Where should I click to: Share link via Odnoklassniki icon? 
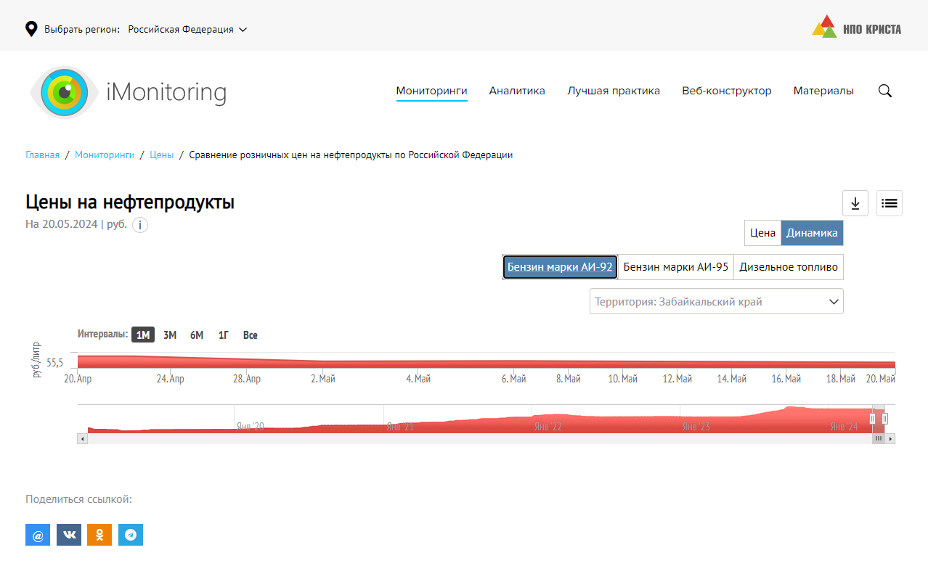(99, 535)
